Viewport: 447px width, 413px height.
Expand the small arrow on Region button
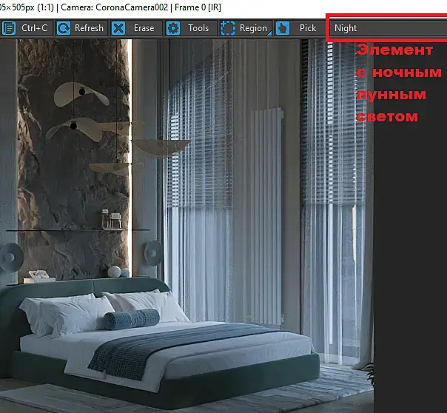269,33
